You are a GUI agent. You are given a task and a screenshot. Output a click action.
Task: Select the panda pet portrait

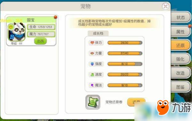(17, 32)
